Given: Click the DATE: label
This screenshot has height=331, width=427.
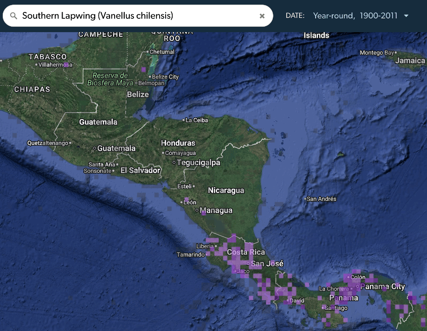Looking at the screenshot, I should pos(295,16).
